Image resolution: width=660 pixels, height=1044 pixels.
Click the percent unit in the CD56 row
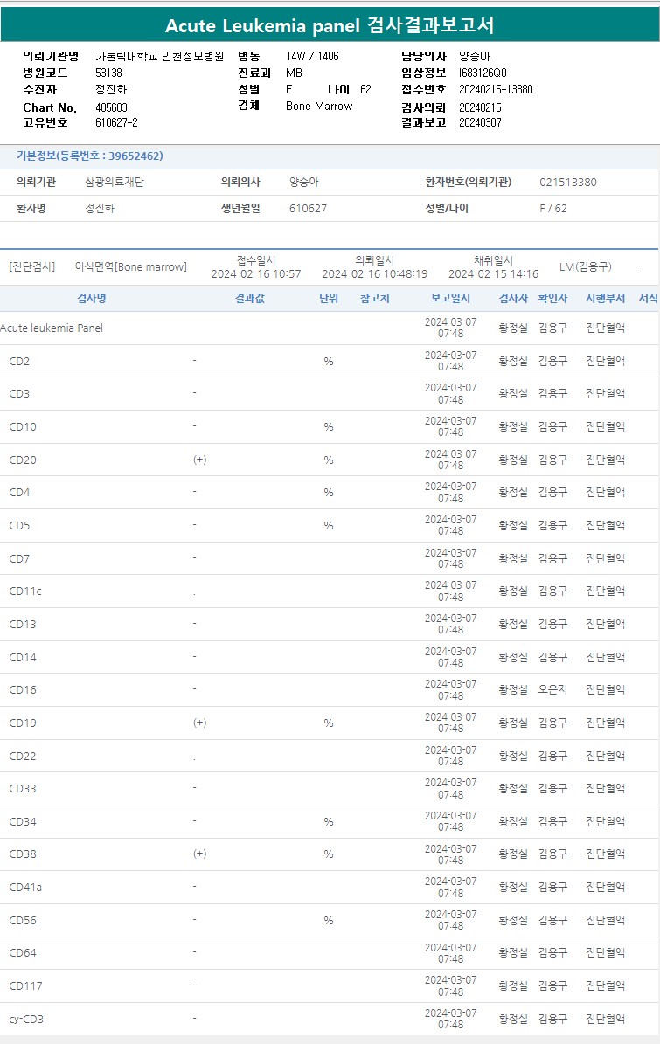[x=329, y=920]
